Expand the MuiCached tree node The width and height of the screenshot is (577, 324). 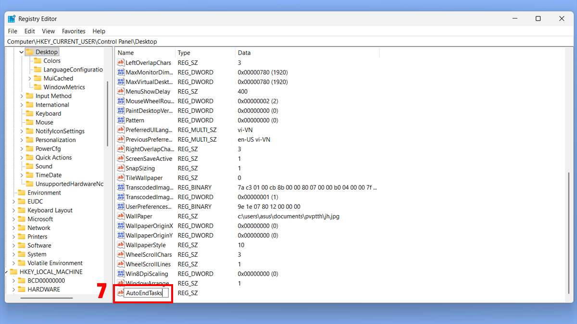(x=30, y=78)
